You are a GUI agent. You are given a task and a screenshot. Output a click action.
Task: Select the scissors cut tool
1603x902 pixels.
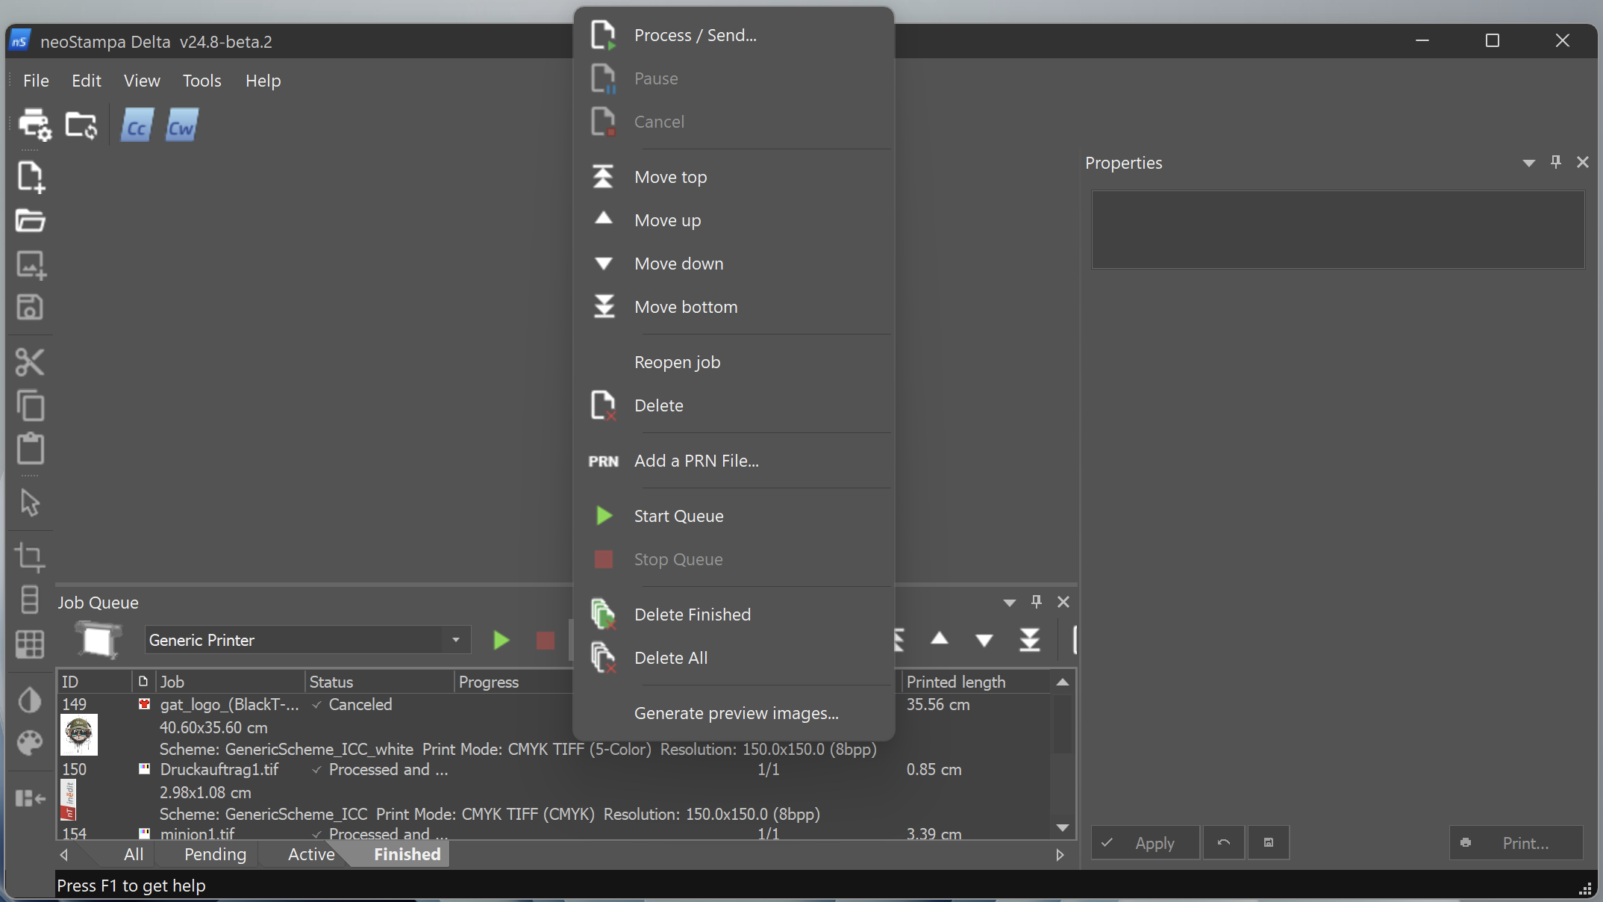click(x=30, y=363)
